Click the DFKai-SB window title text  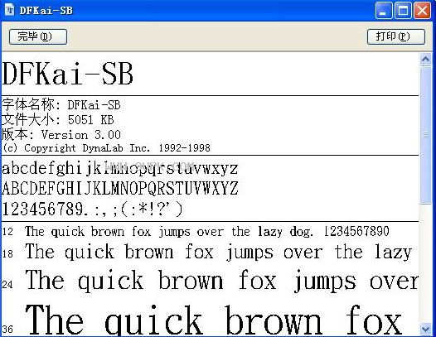46,11
